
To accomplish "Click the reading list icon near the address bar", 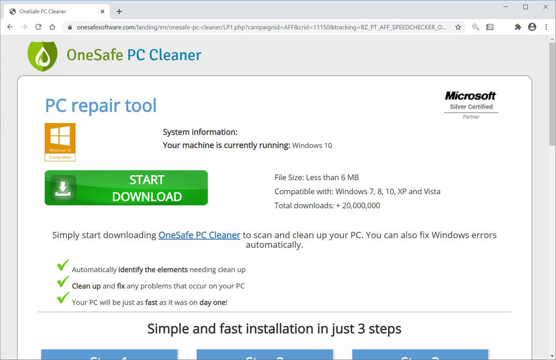I will pos(490,27).
